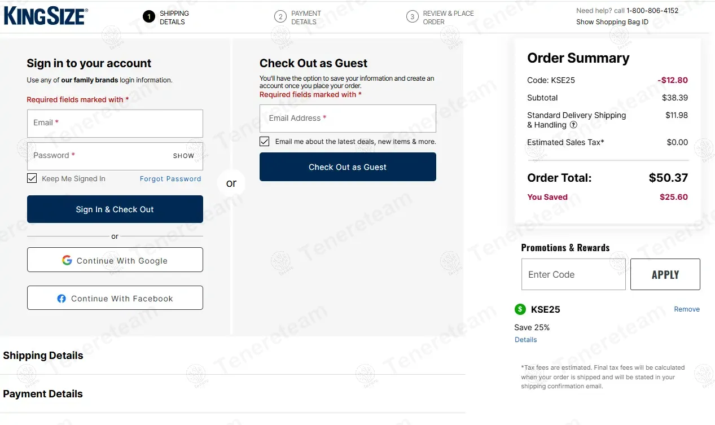The width and height of the screenshot is (715, 425).
Task: Click the Facebook icon on sign-in button
Action: tap(62, 299)
